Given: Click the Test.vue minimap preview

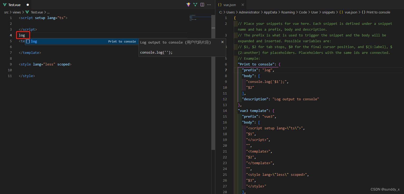Looking at the screenshot, I should tap(200, 18).
